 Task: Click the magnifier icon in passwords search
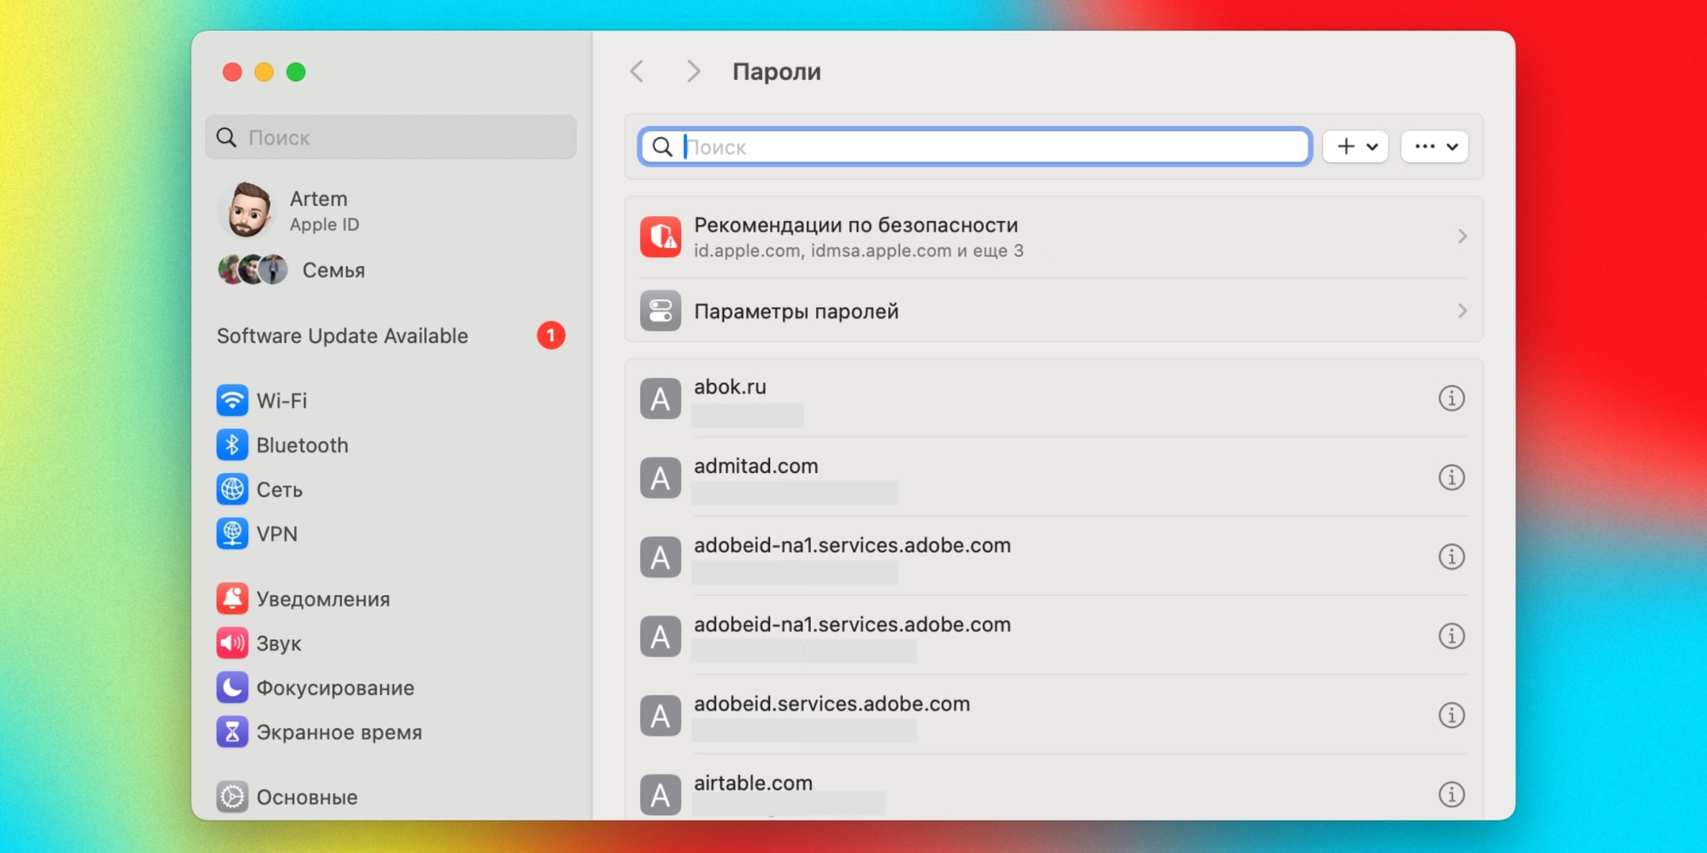point(662,147)
